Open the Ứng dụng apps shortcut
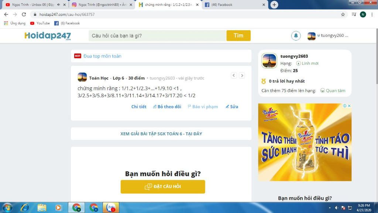Image resolution: width=378 pixels, height=213 pixels. point(15,23)
